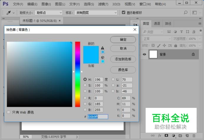Filter layers by shape layer icon
This screenshot has width=204, height=140.
(x=187, y=32)
